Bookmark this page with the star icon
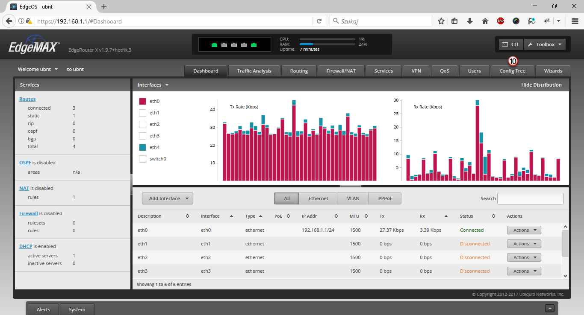The image size is (584, 315). click(x=441, y=21)
